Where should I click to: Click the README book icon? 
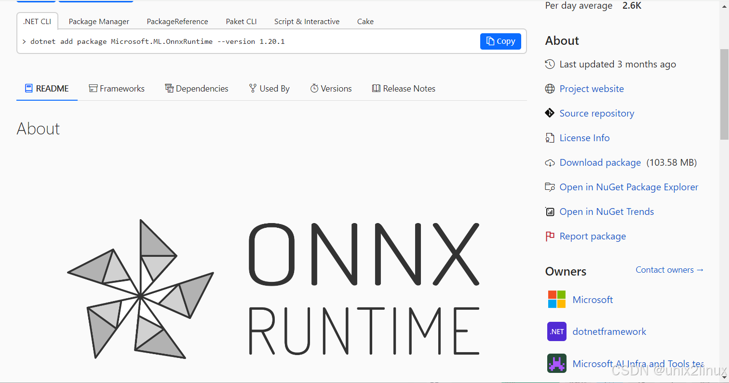(x=28, y=89)
